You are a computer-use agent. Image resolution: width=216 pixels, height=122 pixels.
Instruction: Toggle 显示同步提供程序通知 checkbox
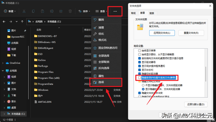coord(139,66)
